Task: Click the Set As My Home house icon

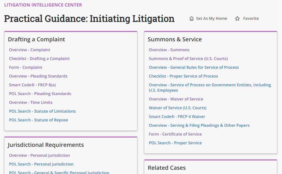Action: click(192, 18)
